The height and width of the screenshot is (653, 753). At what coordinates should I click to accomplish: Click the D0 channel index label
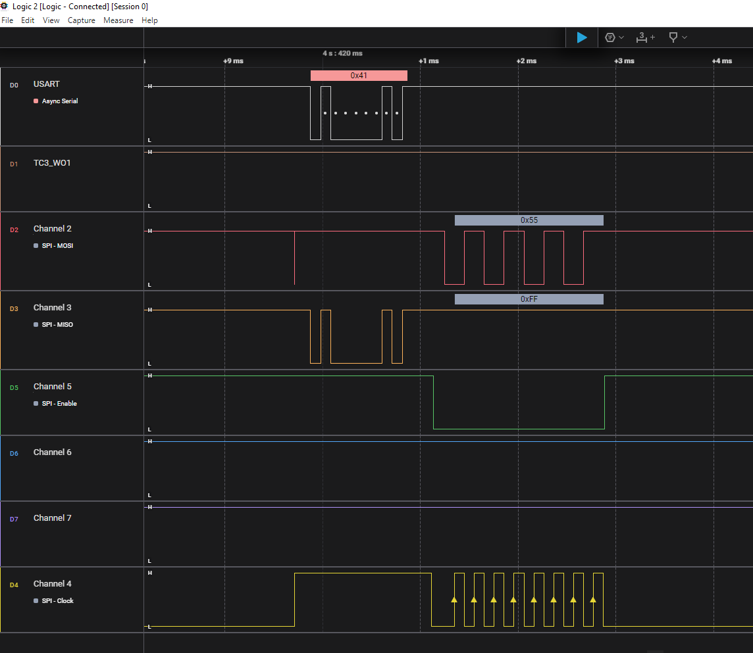(14, 85)
